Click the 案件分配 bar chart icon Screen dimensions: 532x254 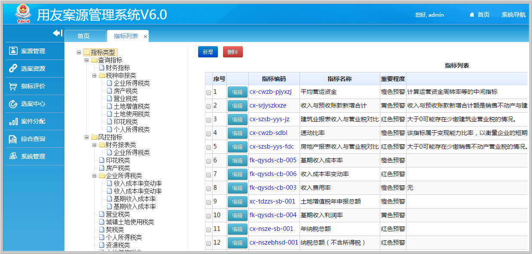point(13,121)
